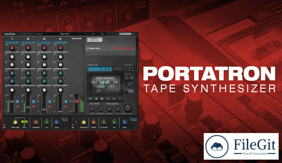The height and width of the screenshot is (163, 282).
Task: Click the green delay Tilt knob
Action: pos(47,122)
